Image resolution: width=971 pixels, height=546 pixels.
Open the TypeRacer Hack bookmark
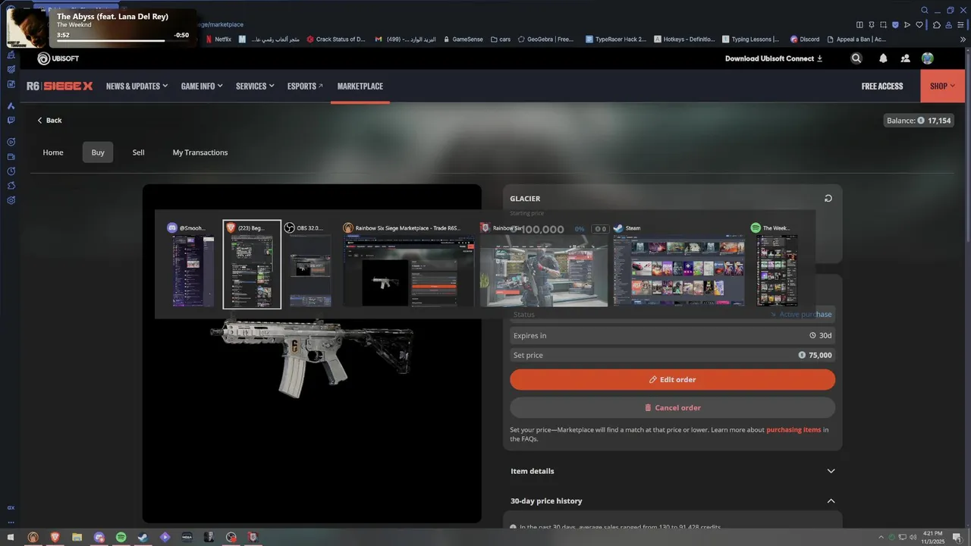[616, 39]
